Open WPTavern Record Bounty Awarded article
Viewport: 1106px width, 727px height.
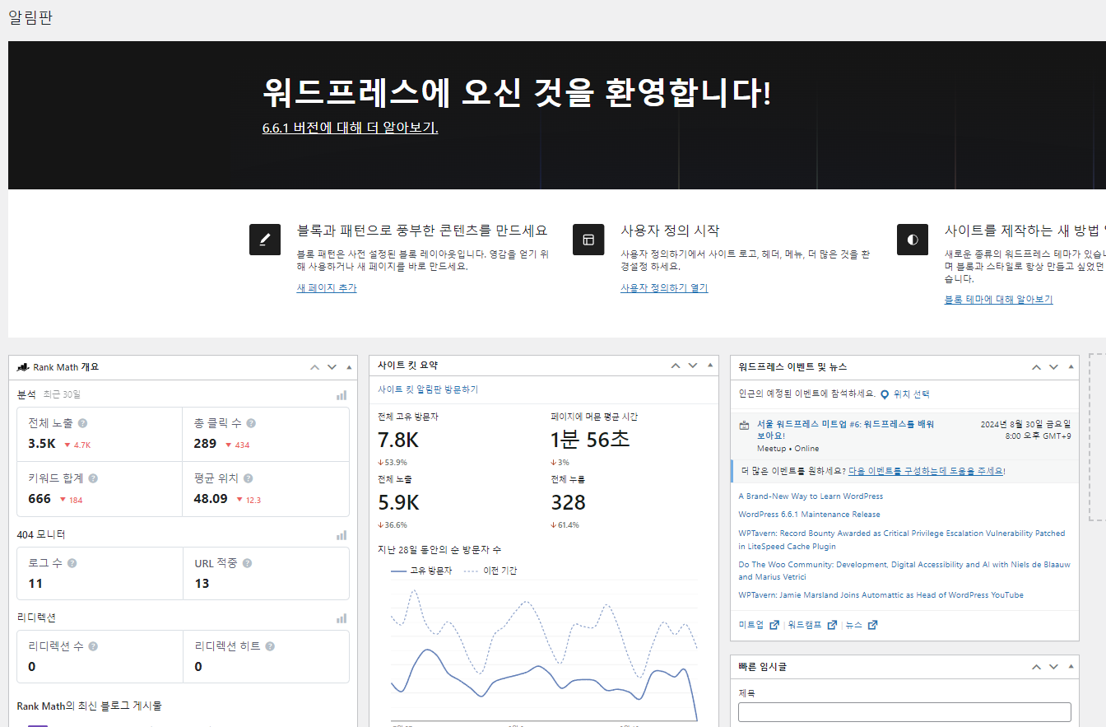tap(902, 539)
